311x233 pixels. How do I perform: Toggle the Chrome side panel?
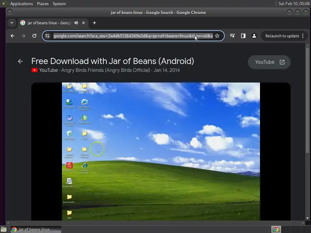[243, 36]
